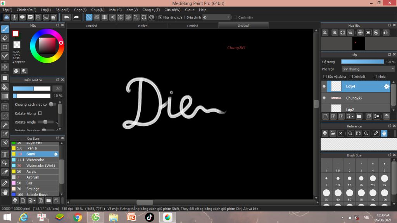Open Điều chỉnh correction value dropdown
Screen dimensions: 397x223
pos(216,17)
